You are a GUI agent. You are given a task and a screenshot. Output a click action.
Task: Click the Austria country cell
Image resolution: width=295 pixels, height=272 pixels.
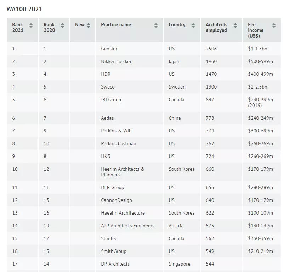(182, 226)
